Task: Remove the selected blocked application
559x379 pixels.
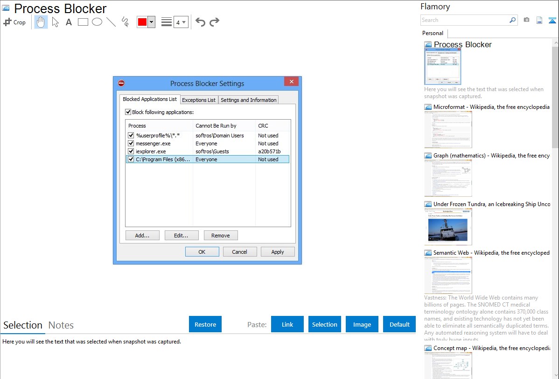Action: pos(221,236)
